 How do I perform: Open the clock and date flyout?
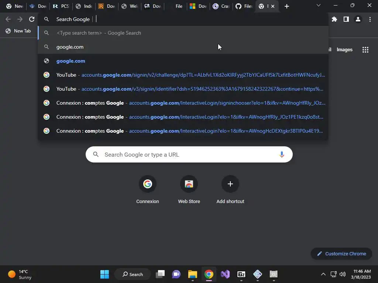point(361,274)
